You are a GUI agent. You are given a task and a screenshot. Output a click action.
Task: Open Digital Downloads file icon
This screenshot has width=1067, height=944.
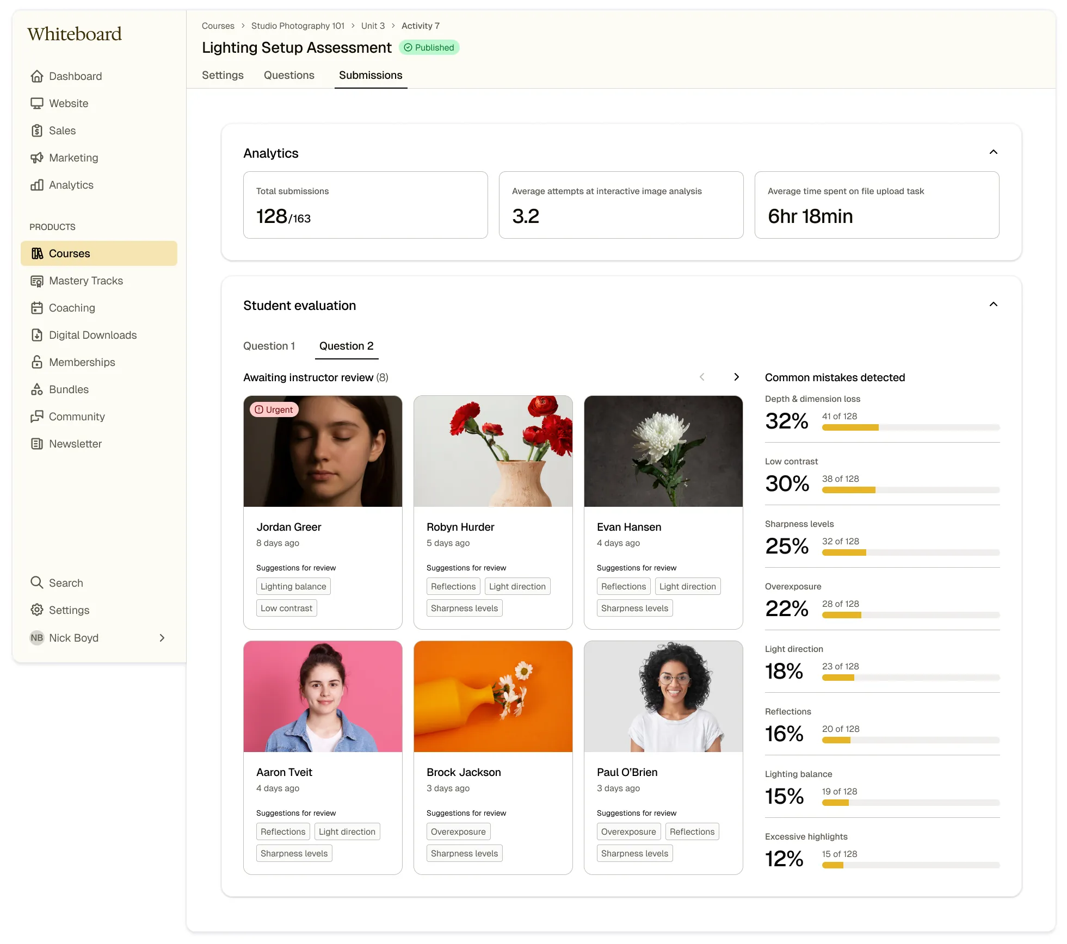36,335
